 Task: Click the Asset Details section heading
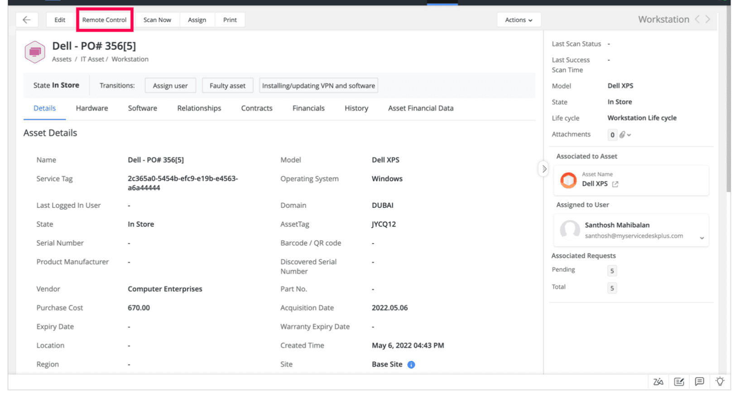pos(50,133)
